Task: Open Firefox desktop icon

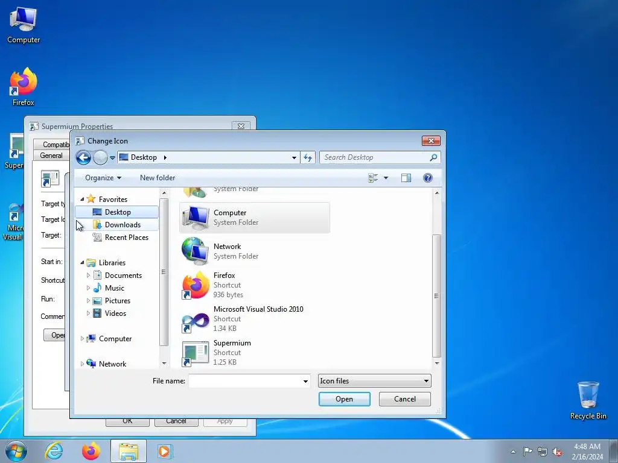Action: pyautogui.click(x=24, y=87)
